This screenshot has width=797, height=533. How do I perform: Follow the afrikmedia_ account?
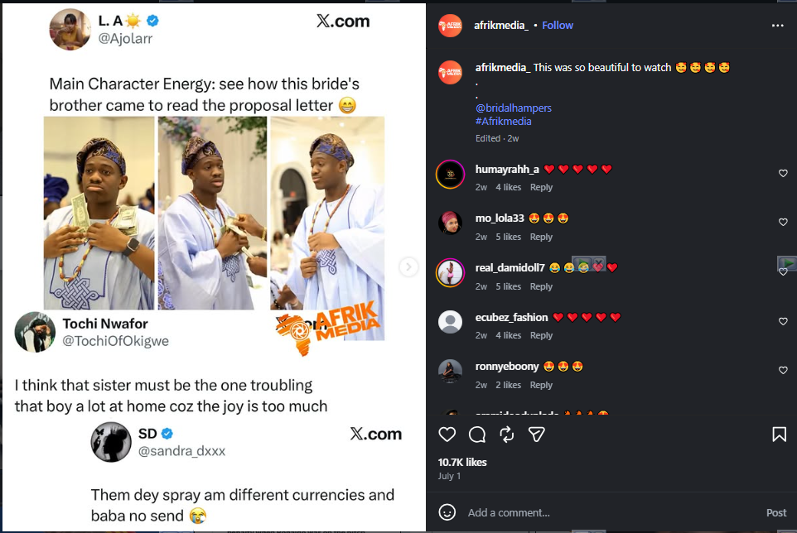(x=557, y=26)
